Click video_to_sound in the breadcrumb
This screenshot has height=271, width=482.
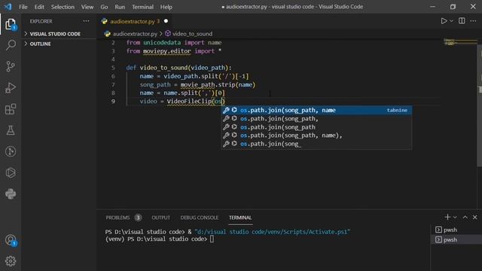coord(192,34)
